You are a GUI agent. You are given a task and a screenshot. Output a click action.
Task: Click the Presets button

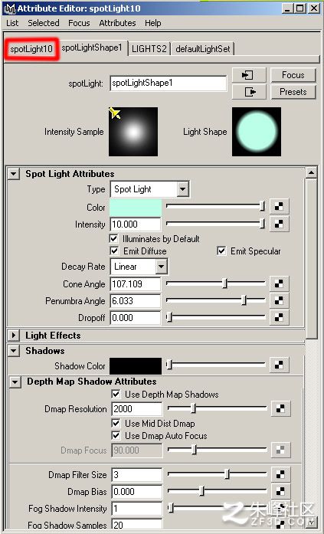(x=293, y=92)
